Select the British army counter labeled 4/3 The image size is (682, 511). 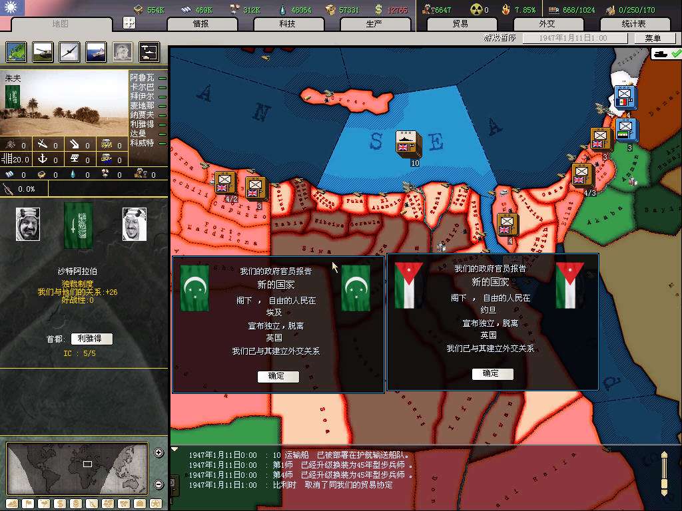(x=582, y=176)
